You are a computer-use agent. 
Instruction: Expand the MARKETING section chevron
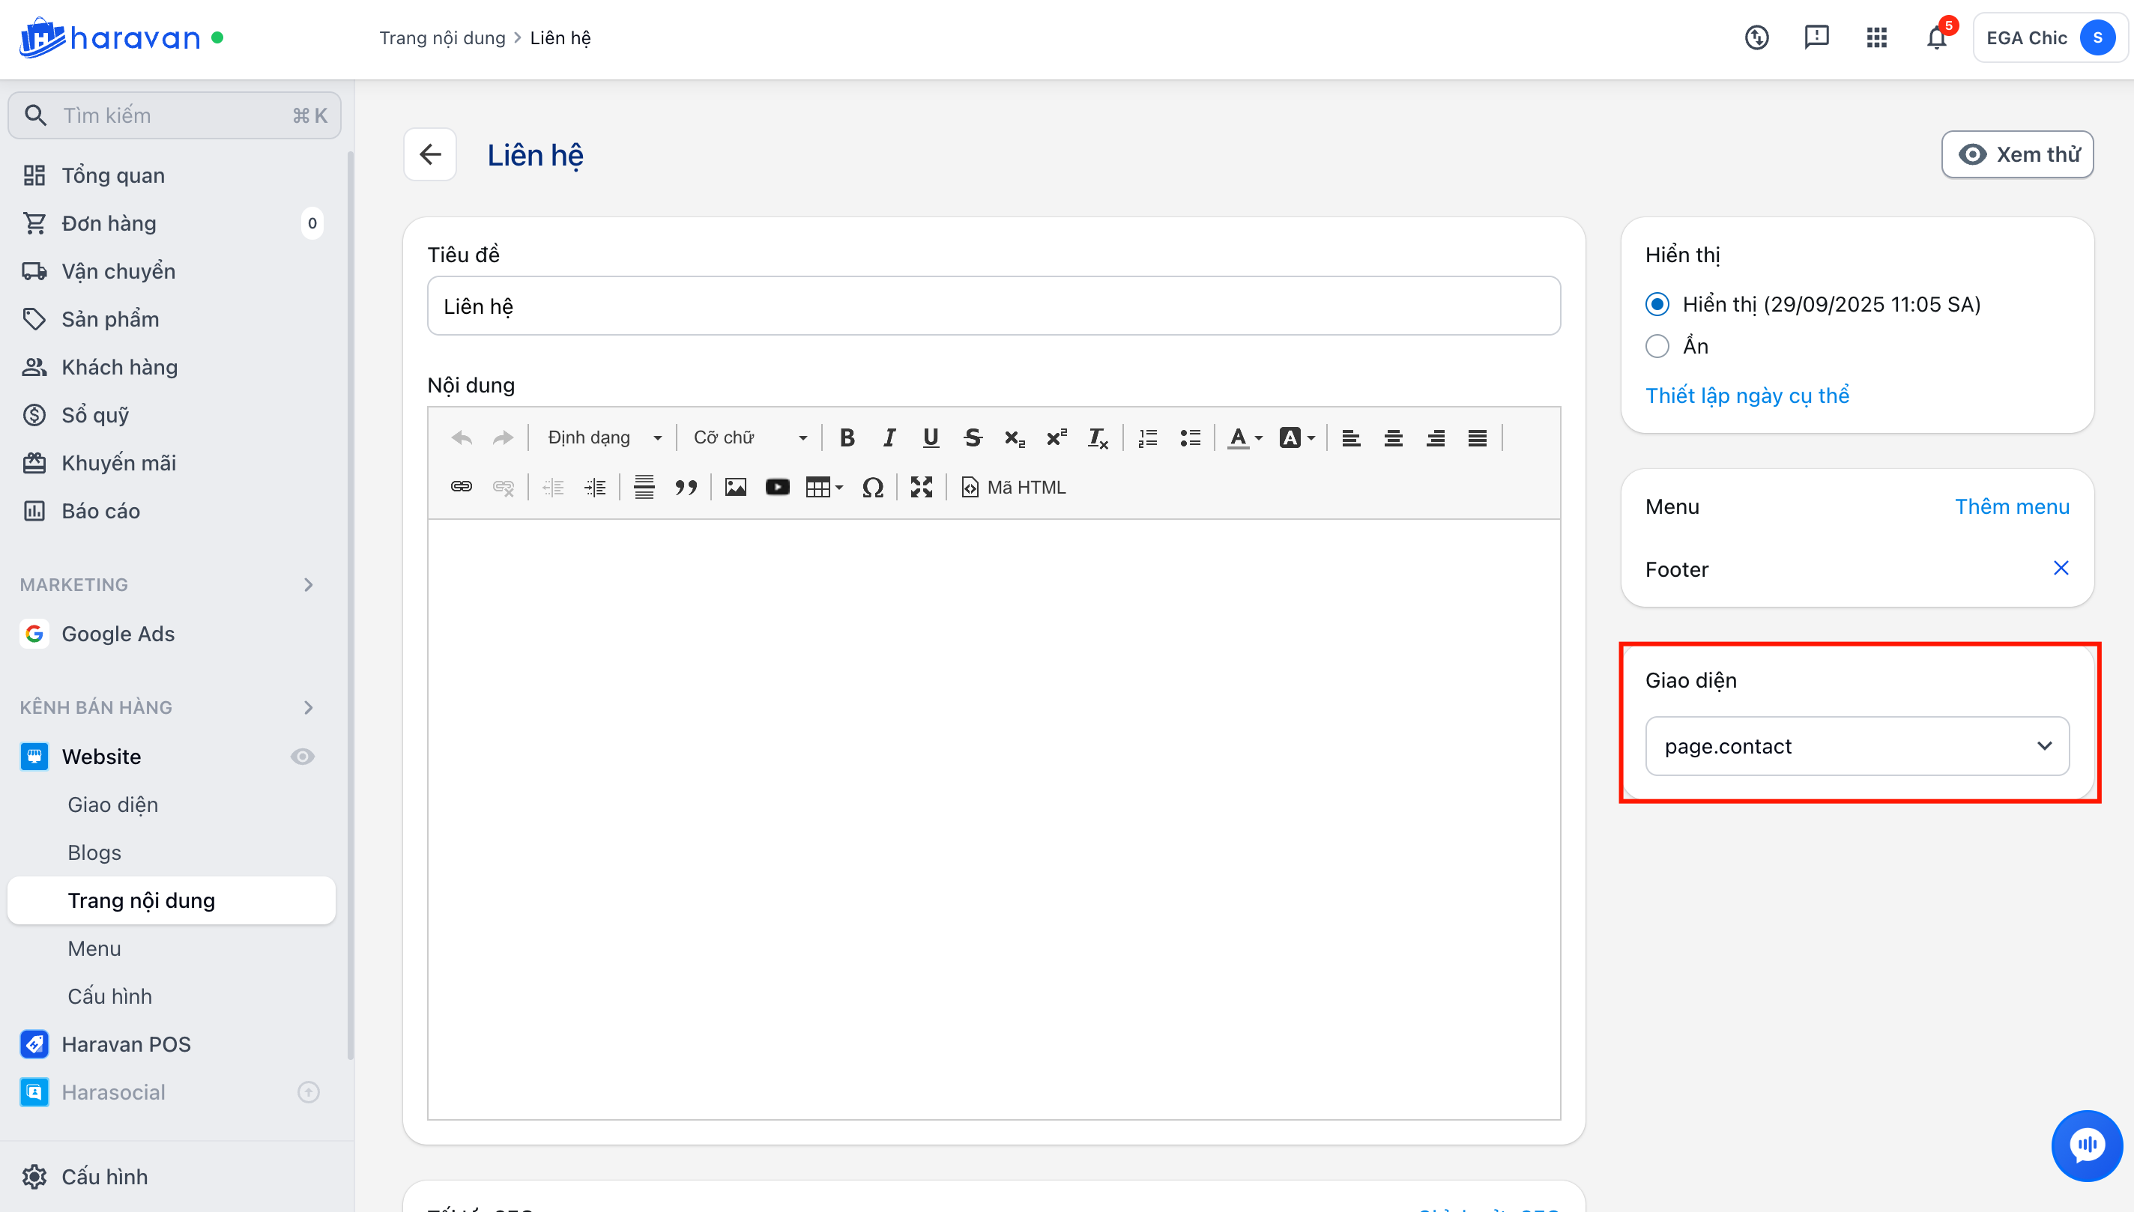pos(309,585)
